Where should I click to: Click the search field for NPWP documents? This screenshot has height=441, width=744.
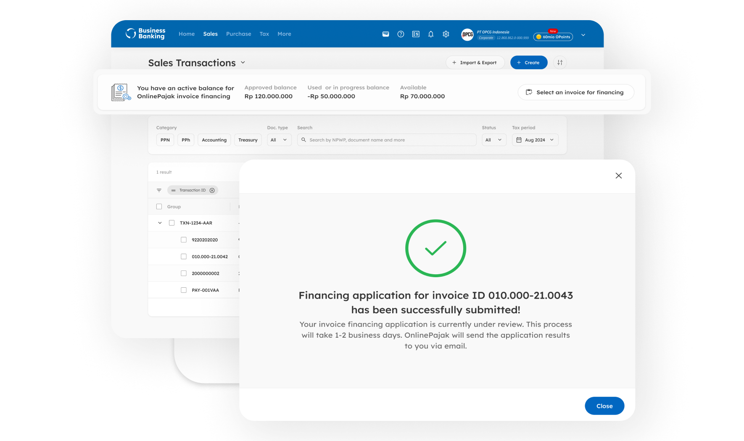387,139
